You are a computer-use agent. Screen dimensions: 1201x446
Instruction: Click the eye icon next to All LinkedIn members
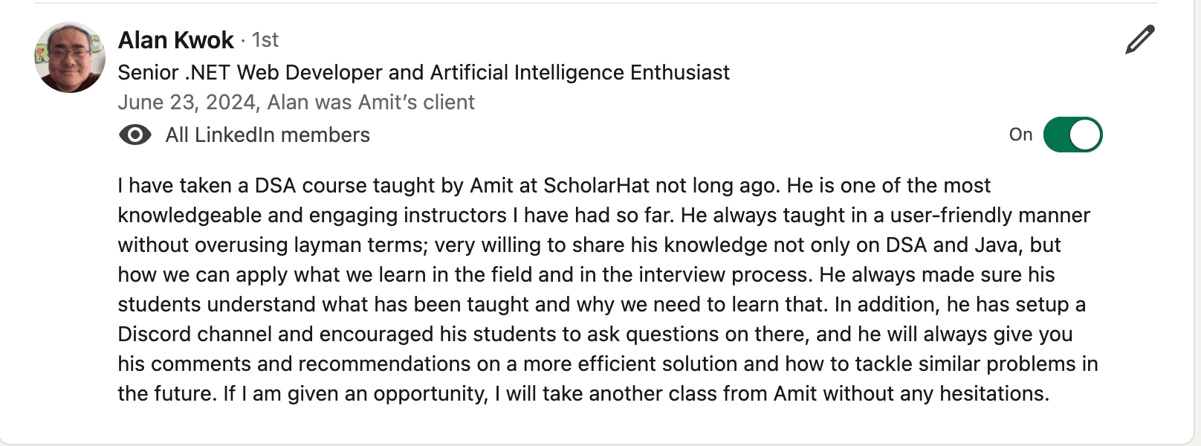tap(135, 135)
